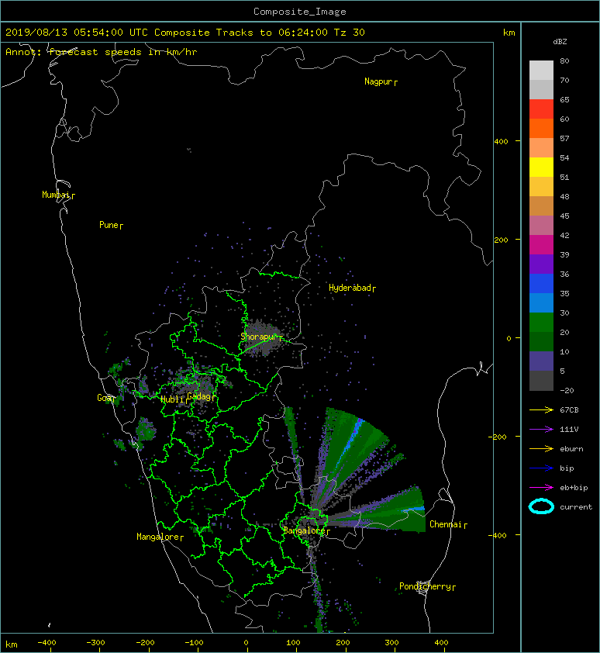The height and width of the screenshot is (653, 600).
Task: Click the Shorapur city label
Action: [x=259, y=337]
